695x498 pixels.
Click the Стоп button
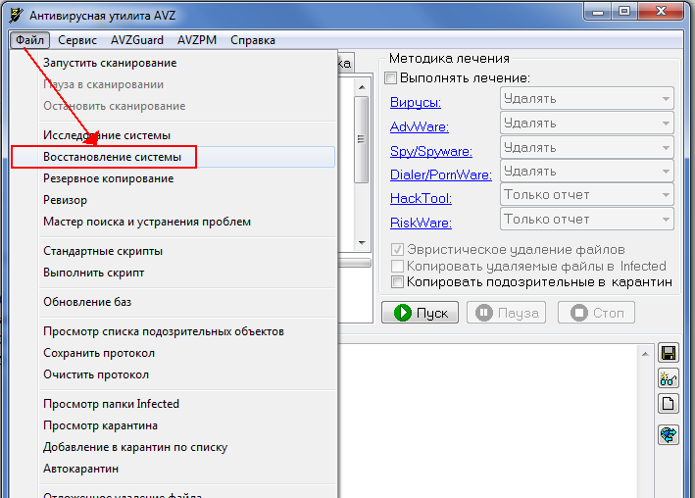click(x=597, y=313)
